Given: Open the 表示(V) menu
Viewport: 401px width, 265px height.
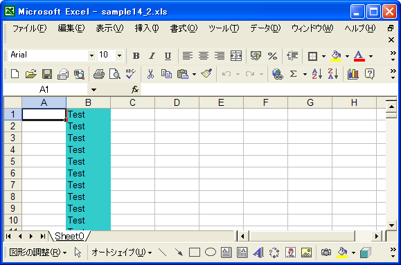Looking at the screenshot, I should (109, 28).
